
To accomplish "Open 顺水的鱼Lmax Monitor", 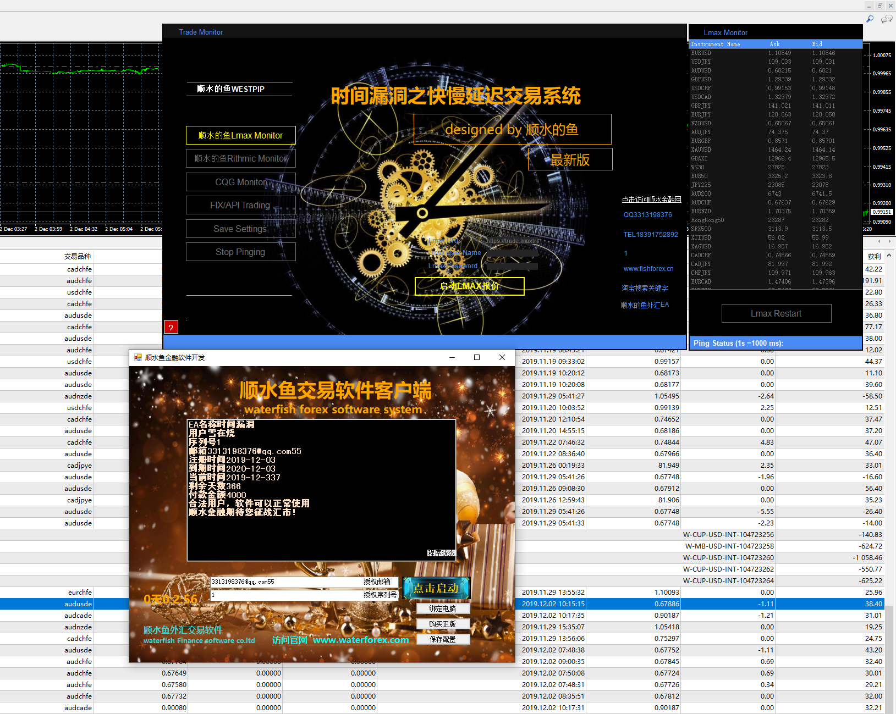I will click(x=241, y=135).
